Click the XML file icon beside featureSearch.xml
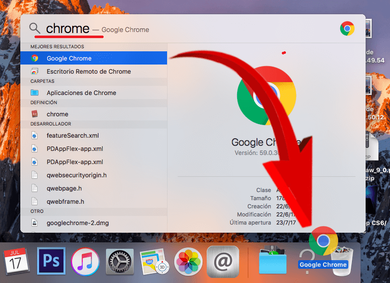This screenshot has height=283, width=390. (35, 135)
